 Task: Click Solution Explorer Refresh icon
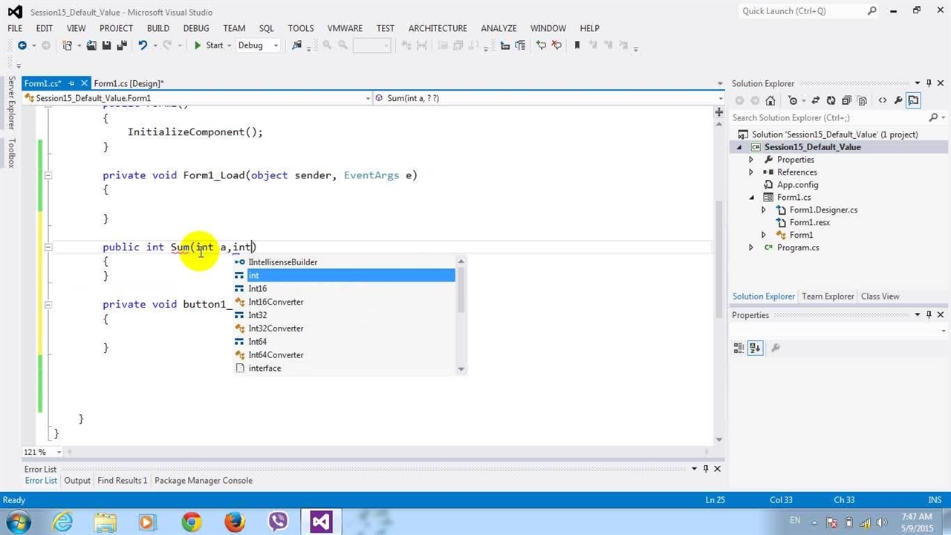coord(831,100)
